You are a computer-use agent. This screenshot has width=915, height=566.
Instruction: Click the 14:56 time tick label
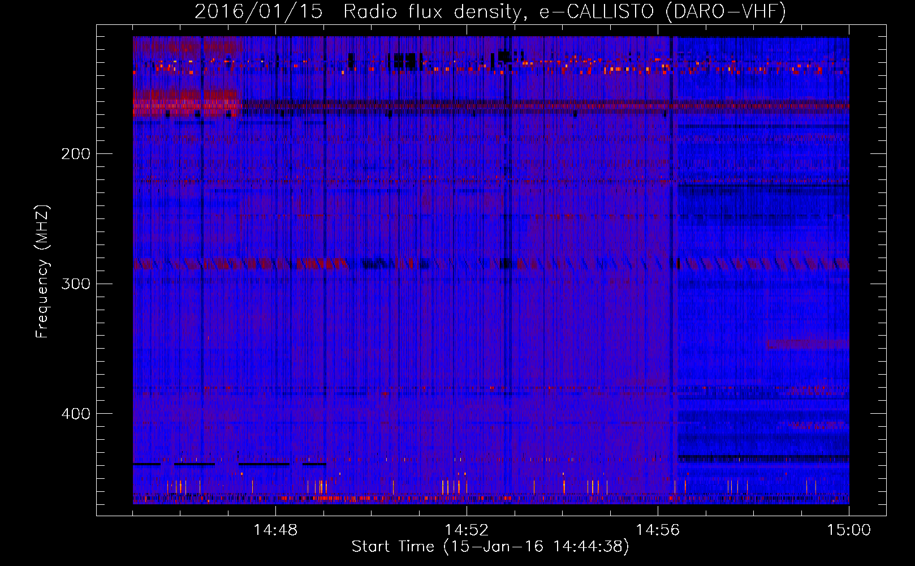[658, 530]
